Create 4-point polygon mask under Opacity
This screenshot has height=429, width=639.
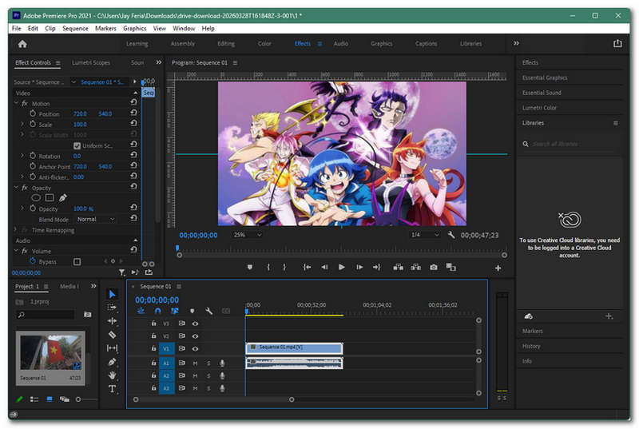[x=50, y=198]
